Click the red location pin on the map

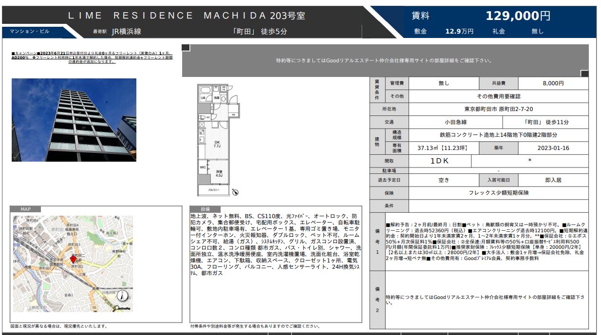(x=74, y=259)
